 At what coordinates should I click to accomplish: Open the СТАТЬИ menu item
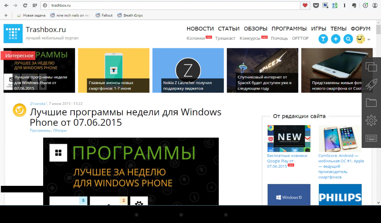point(229,29)
